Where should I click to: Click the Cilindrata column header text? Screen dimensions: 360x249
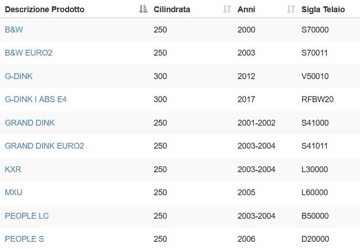click(172, 9)
